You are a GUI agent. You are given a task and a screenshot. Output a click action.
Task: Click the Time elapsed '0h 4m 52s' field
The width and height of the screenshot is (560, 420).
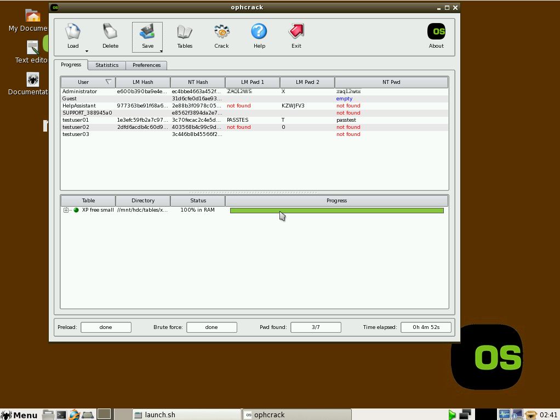click(426, 327)
